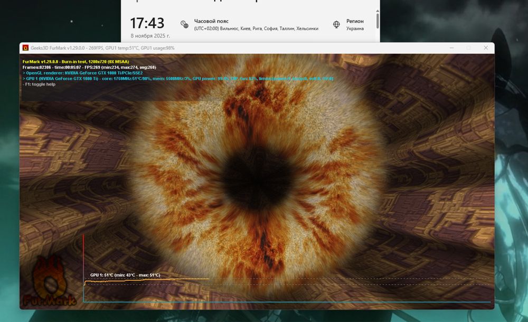The width and height of the screenshot is (528, 322).
Task: Click the 'Часовой пояс' label
Action: [211, 21]
